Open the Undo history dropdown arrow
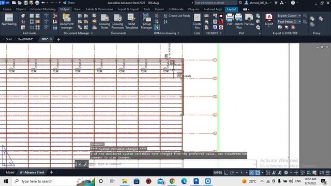331x186 pixels. [47, 3]
